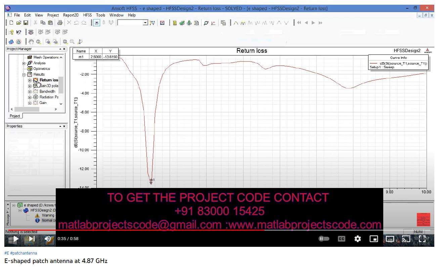
Task: Click the Undo arrow icon
Action: click(x=76, y=23)
